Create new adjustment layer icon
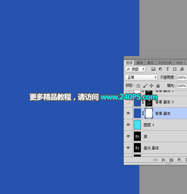The image size is (187, 194). click(x=179, y=160)
